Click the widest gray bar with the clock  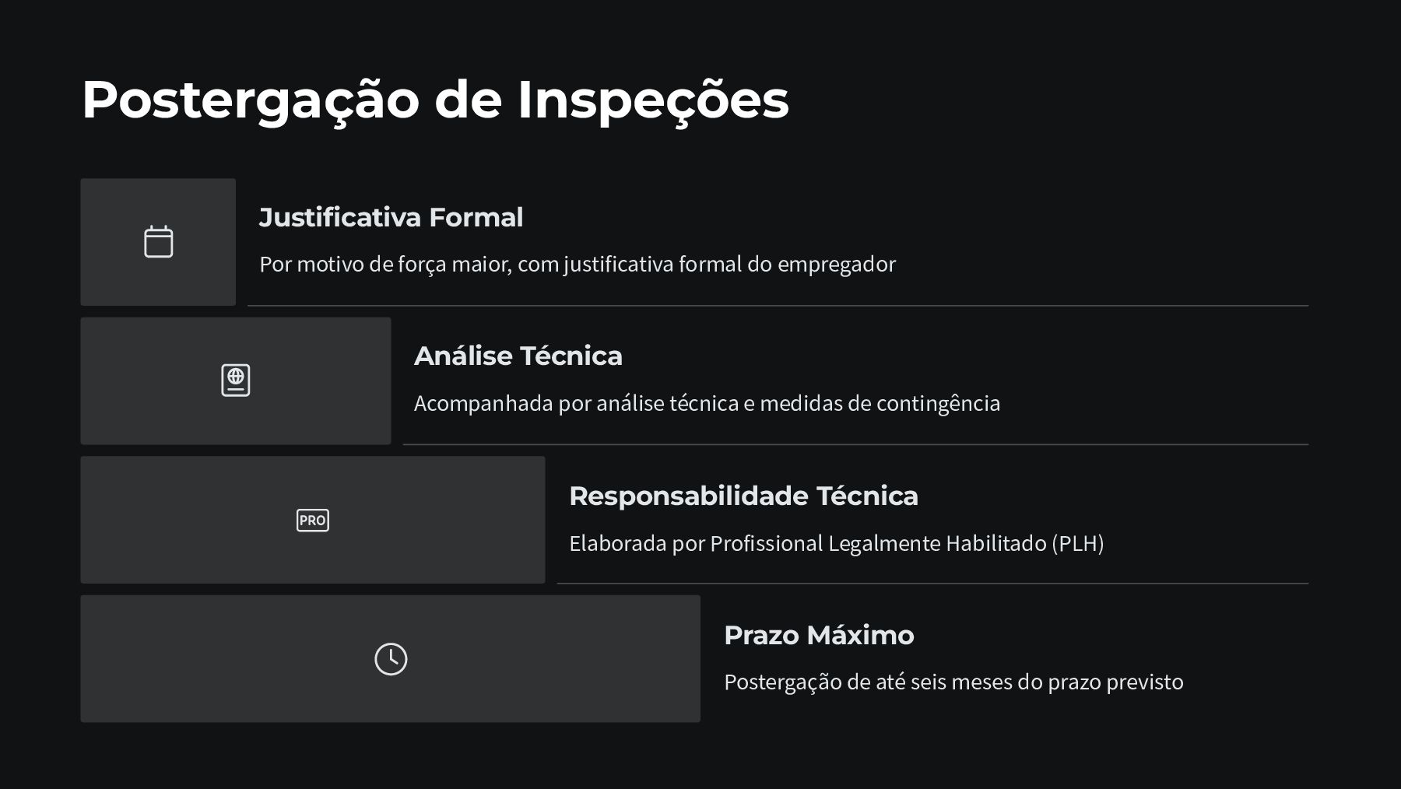(x=391, y=659)
